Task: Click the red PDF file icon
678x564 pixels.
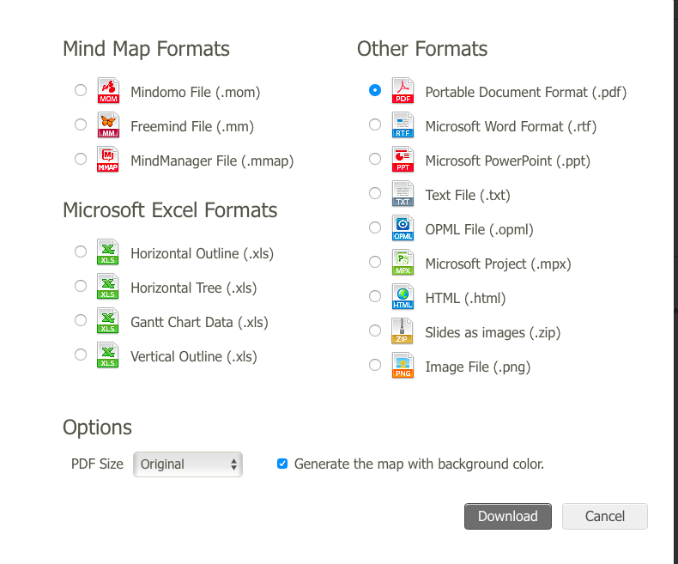Action: coord(403,90)
